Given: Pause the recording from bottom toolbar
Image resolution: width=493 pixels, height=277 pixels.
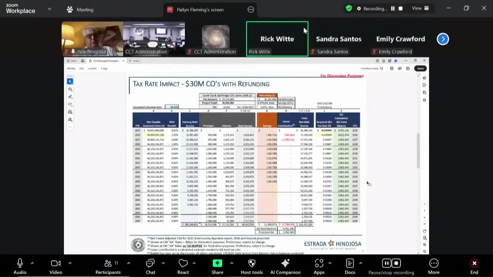Looking at the screenshot, I should pyautogui.click(x=386, y=263).
